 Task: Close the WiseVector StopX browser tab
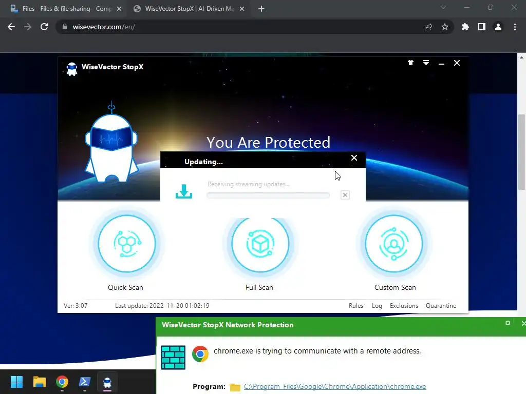point(242,9)
